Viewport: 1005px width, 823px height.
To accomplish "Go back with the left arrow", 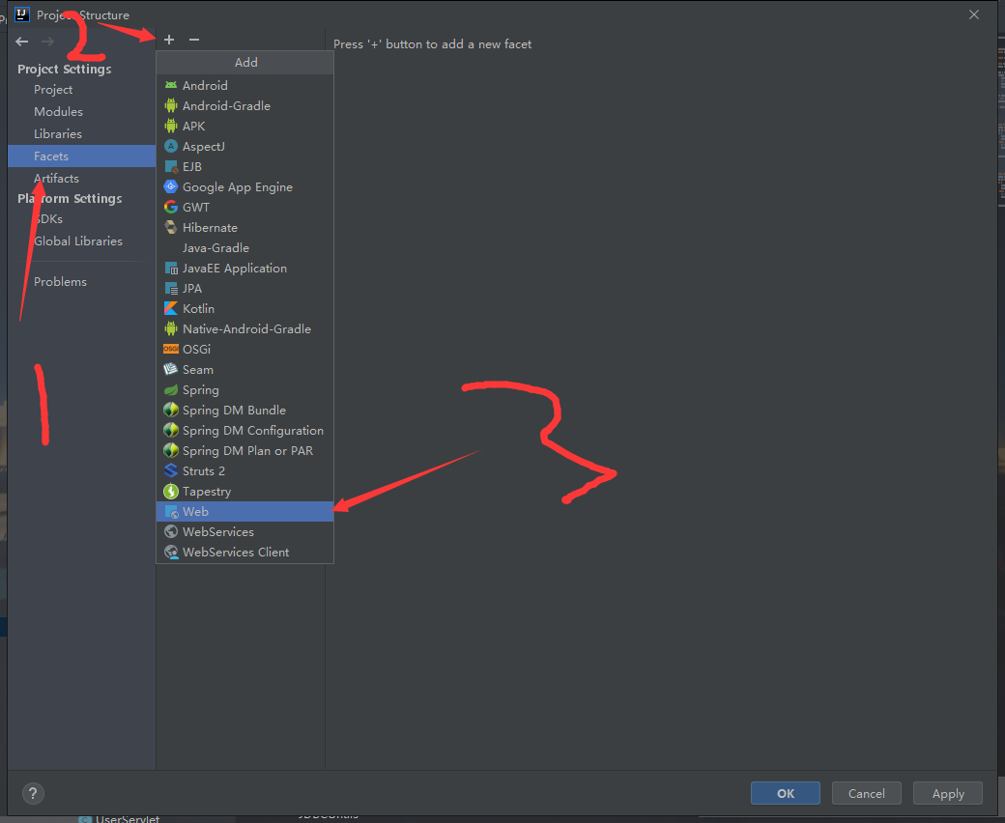I will click(x=22, y=42).
